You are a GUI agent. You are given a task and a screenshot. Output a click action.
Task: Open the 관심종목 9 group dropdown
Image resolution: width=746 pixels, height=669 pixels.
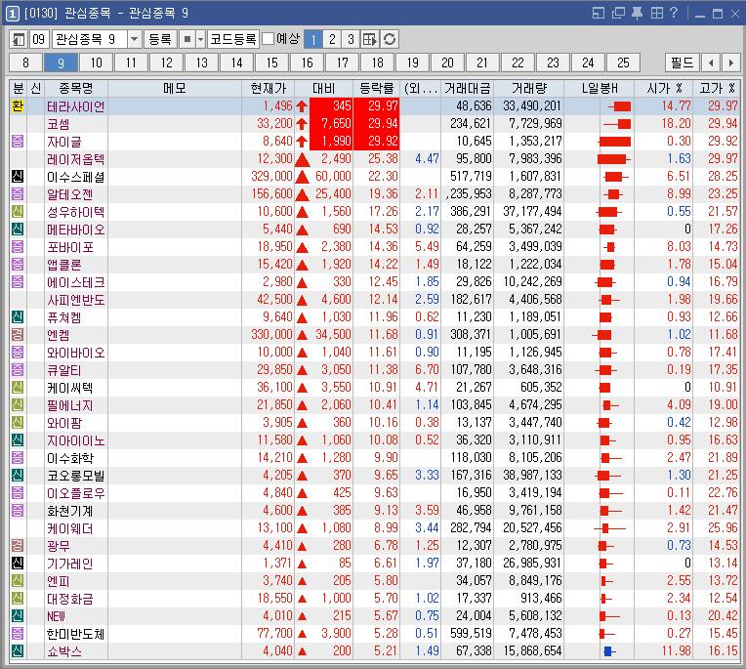[134, 39]
